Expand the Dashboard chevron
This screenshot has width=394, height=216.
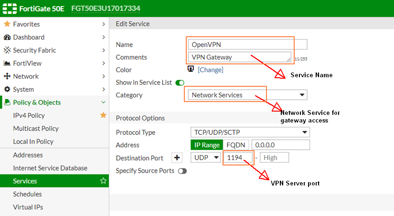[104, 37]
